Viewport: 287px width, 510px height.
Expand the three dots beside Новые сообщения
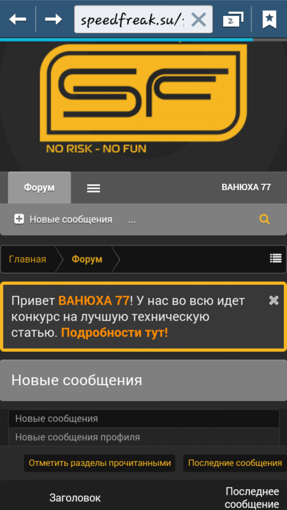coord(132,220)
